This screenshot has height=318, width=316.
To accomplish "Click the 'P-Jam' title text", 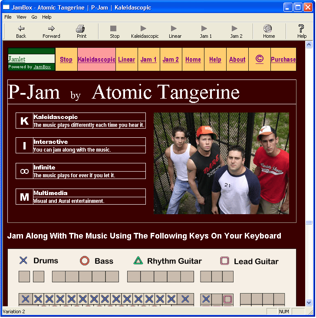I will pyautogui.click(x=34, y=92).
